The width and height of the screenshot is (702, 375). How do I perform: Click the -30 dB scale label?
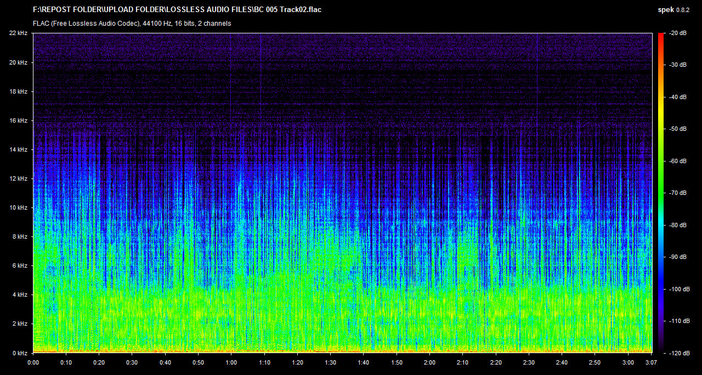coord(677,65)
